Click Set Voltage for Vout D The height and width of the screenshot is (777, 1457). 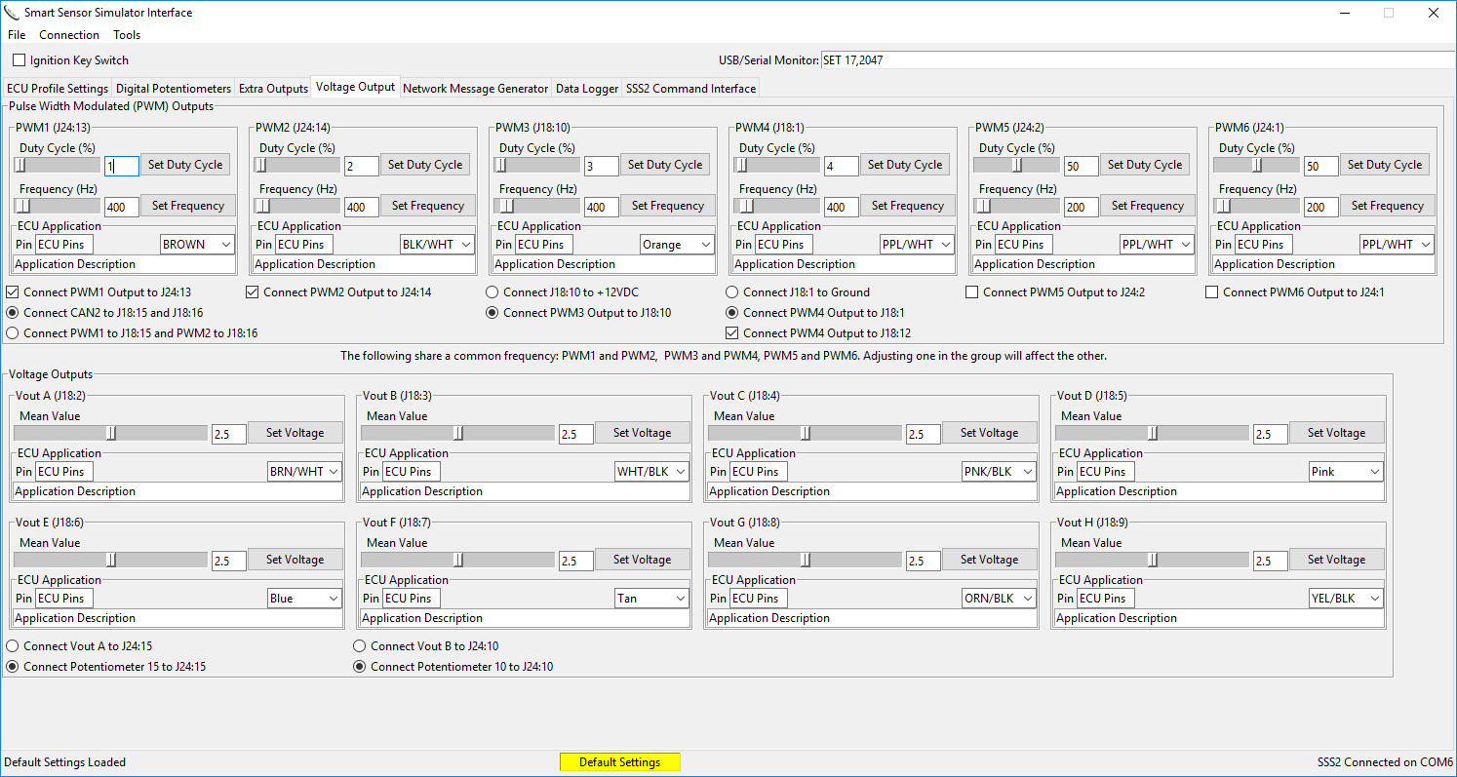1336,433
